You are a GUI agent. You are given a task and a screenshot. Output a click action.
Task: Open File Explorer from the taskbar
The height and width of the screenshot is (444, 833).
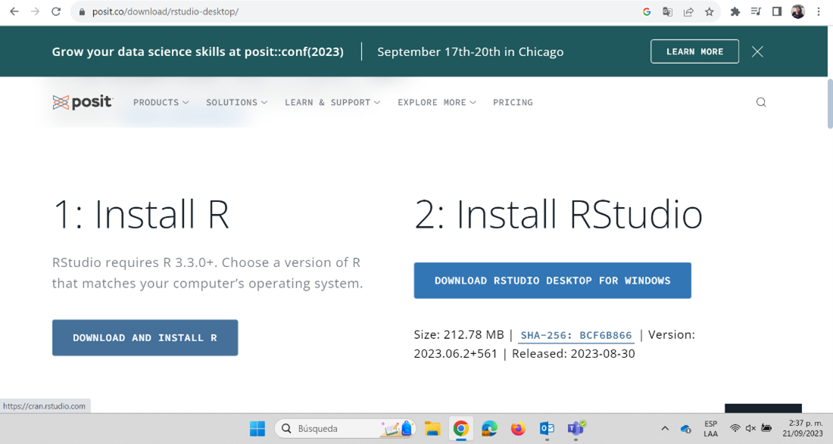(432, 429)
